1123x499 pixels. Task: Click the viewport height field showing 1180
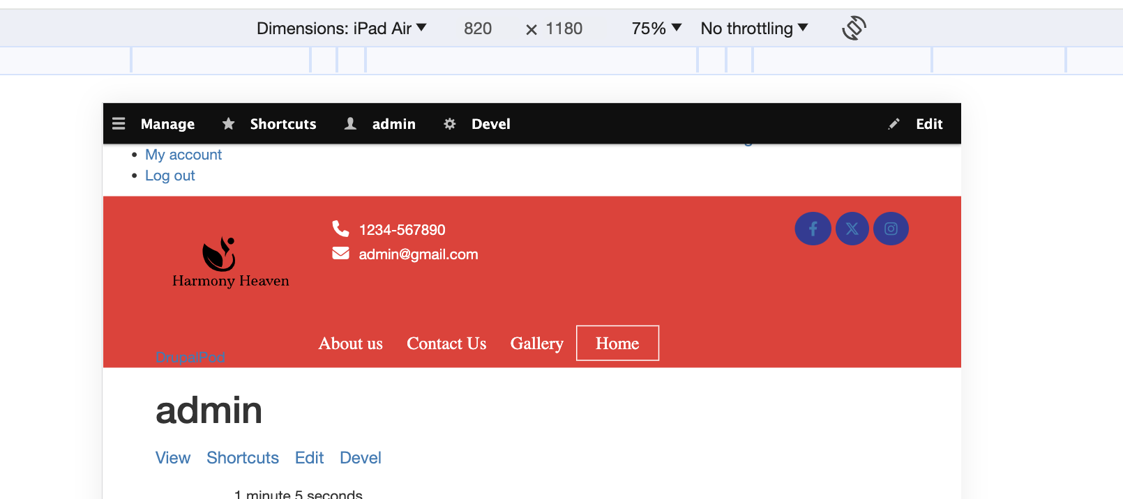tap(564, 29)
